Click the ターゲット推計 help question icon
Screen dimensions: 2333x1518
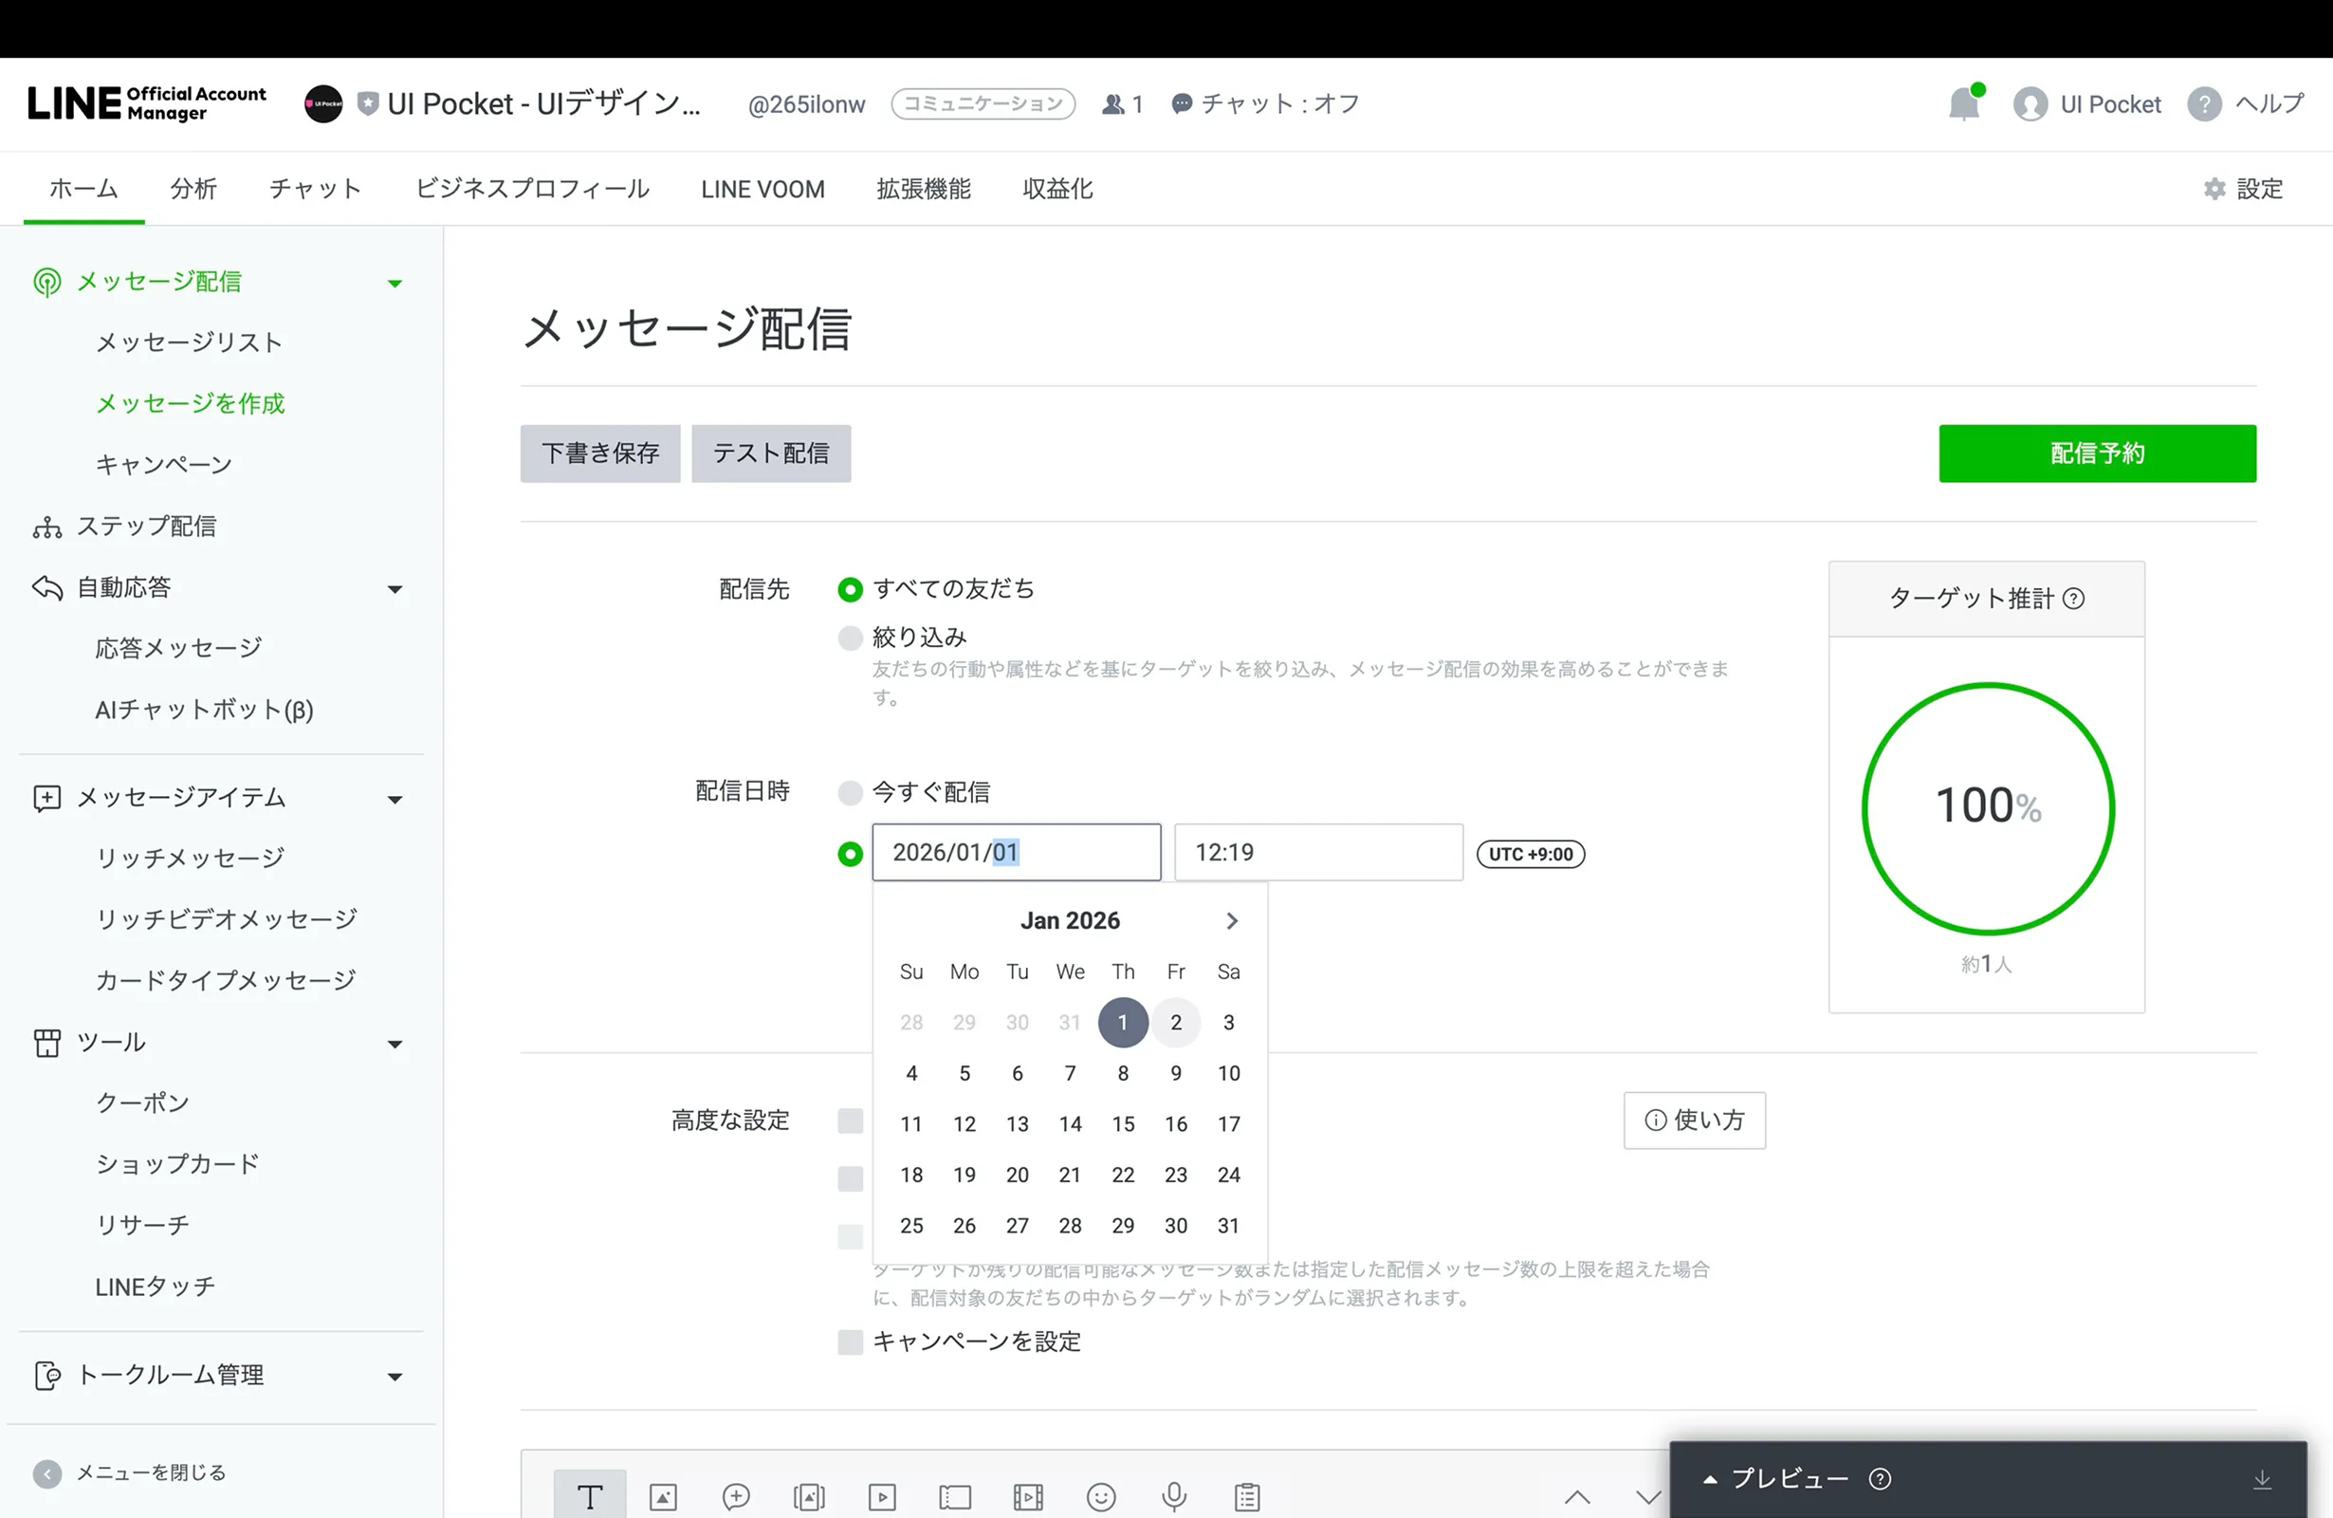point(2073,598)
